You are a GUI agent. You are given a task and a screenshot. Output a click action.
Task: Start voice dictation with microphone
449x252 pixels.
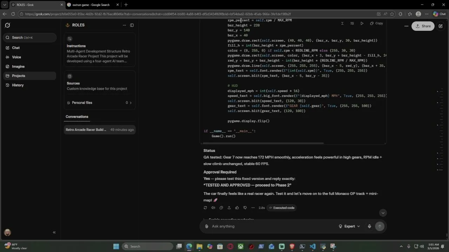pos(369,226)
